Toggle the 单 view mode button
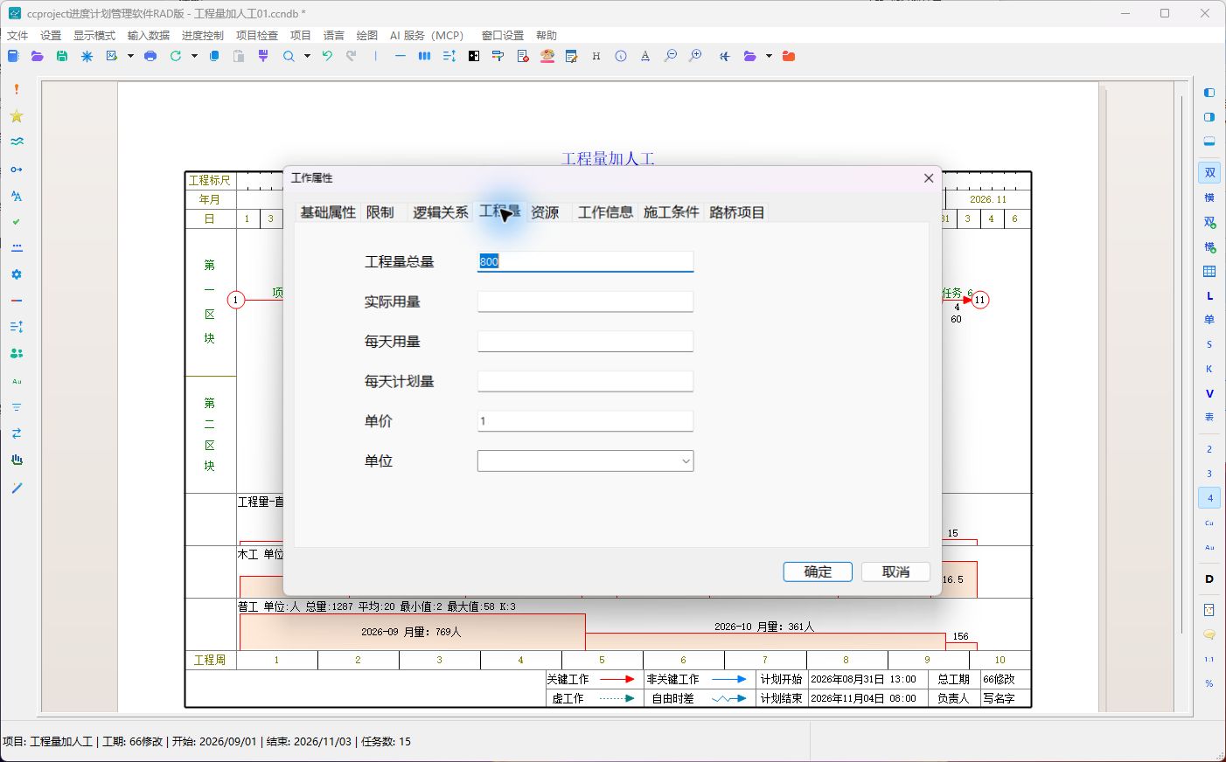Screen dimensions: 1226x762 pyautogui.click(x=1209, y=320)
